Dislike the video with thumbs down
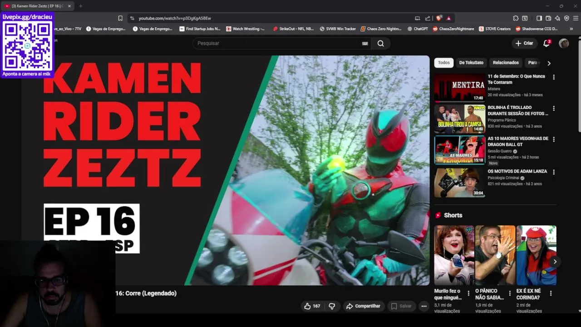Image resolution: width=581 pixels, height=327 pixels. click(332, 306)
